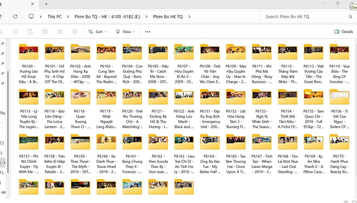Select folder P6156 - Tì Vết Của Ngọc
Image resolution: width=357 pixels, height=203 pixels.
340,109
